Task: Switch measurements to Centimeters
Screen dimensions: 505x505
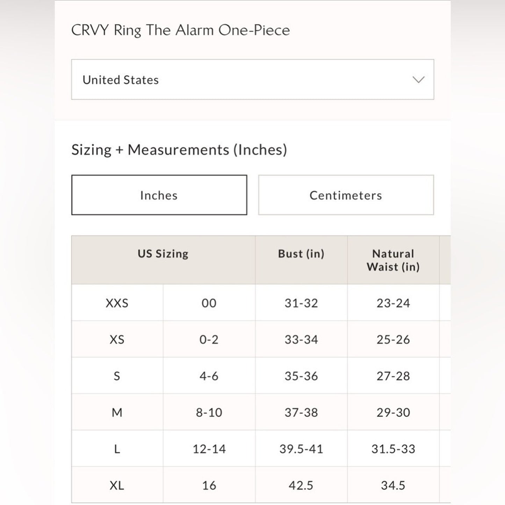Action: [345, 195]
